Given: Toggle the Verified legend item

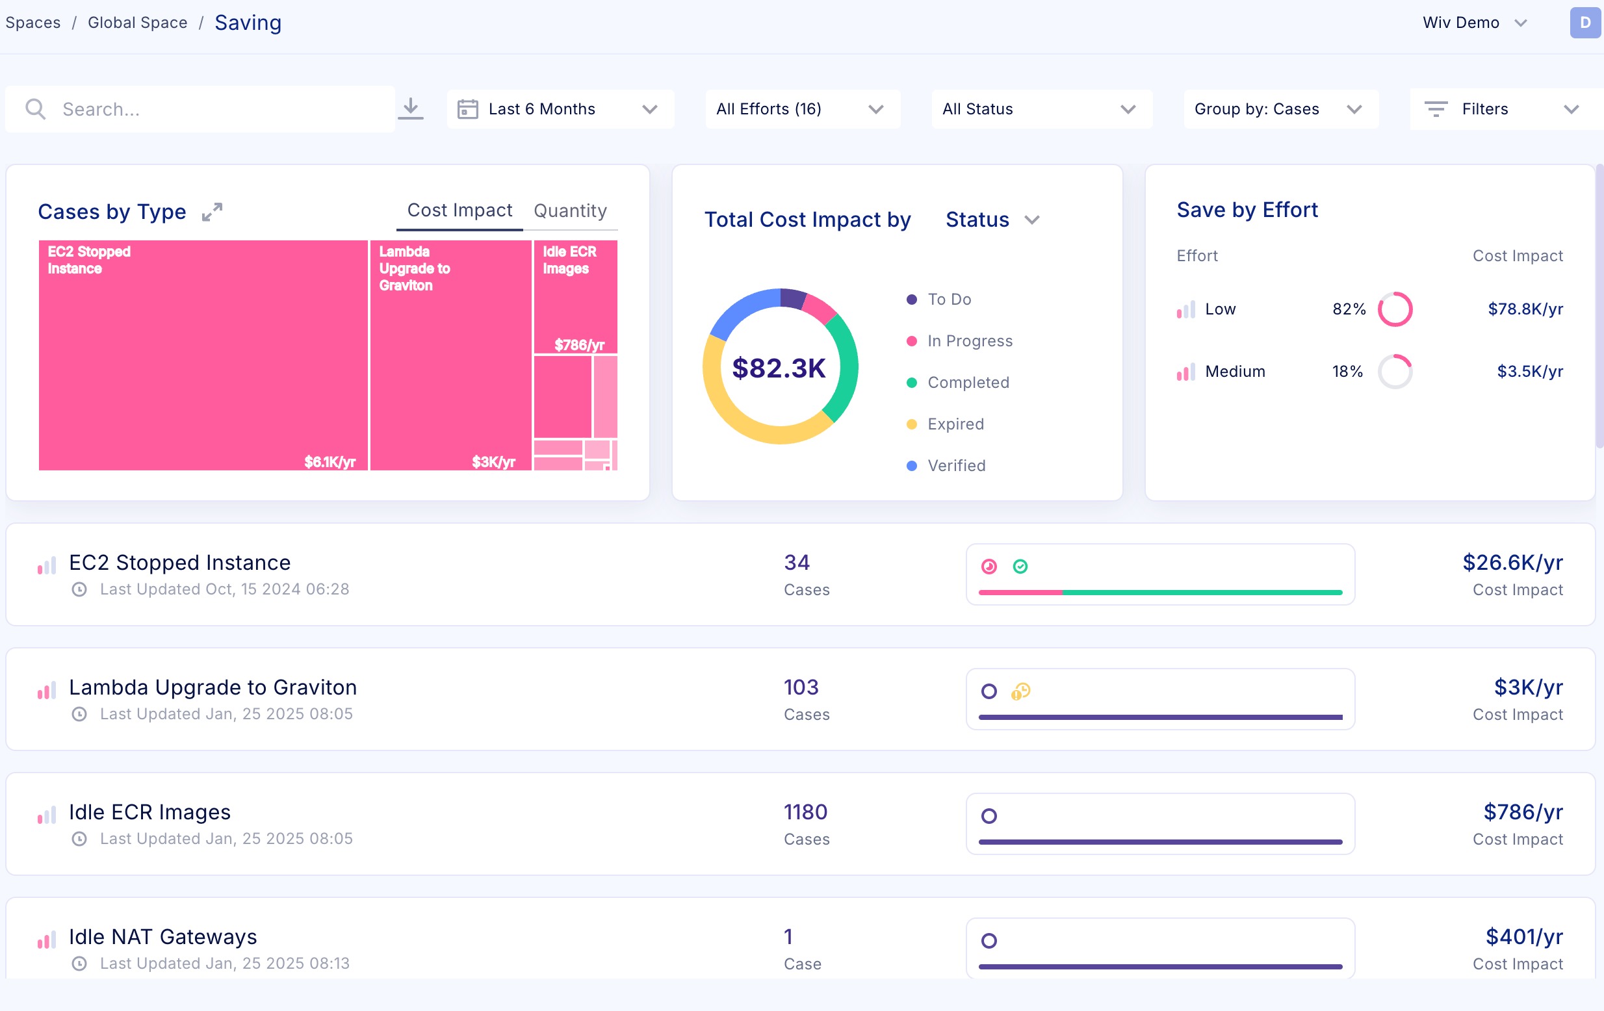Looking at the screenshot, I should [956, 465].
